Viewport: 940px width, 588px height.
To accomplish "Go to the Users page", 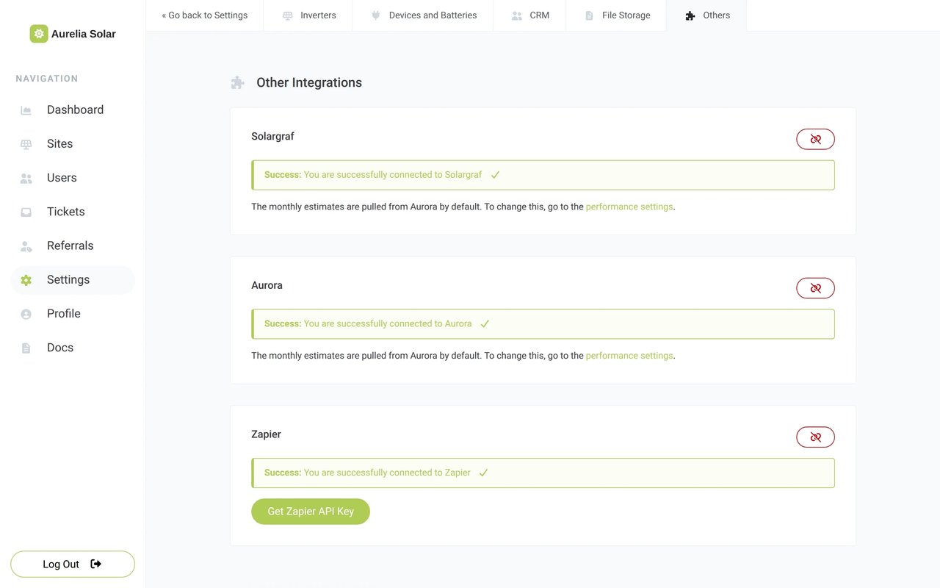I will 73,178.
